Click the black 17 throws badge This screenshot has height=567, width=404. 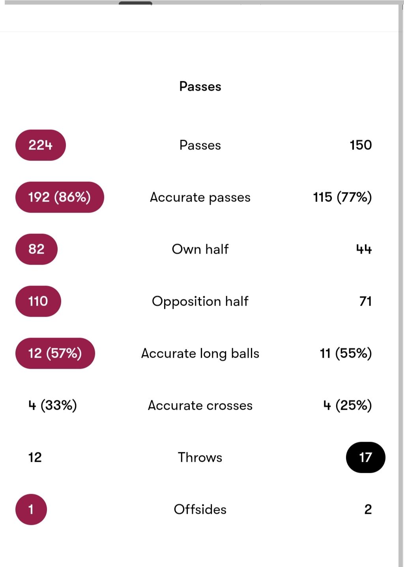(x=366, y=457)
